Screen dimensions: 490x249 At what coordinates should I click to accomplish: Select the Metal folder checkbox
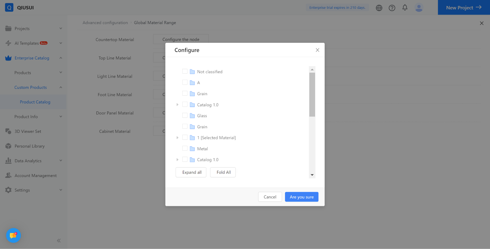(x=185, y=148)
